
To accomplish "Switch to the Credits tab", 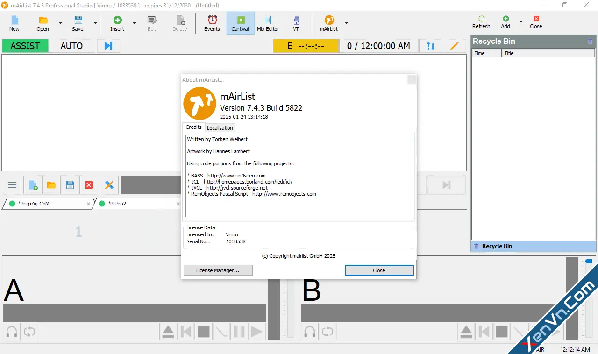I will click(193, 127).
